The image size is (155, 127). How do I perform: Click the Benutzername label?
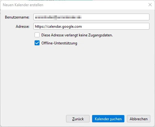tap(17, 17)
